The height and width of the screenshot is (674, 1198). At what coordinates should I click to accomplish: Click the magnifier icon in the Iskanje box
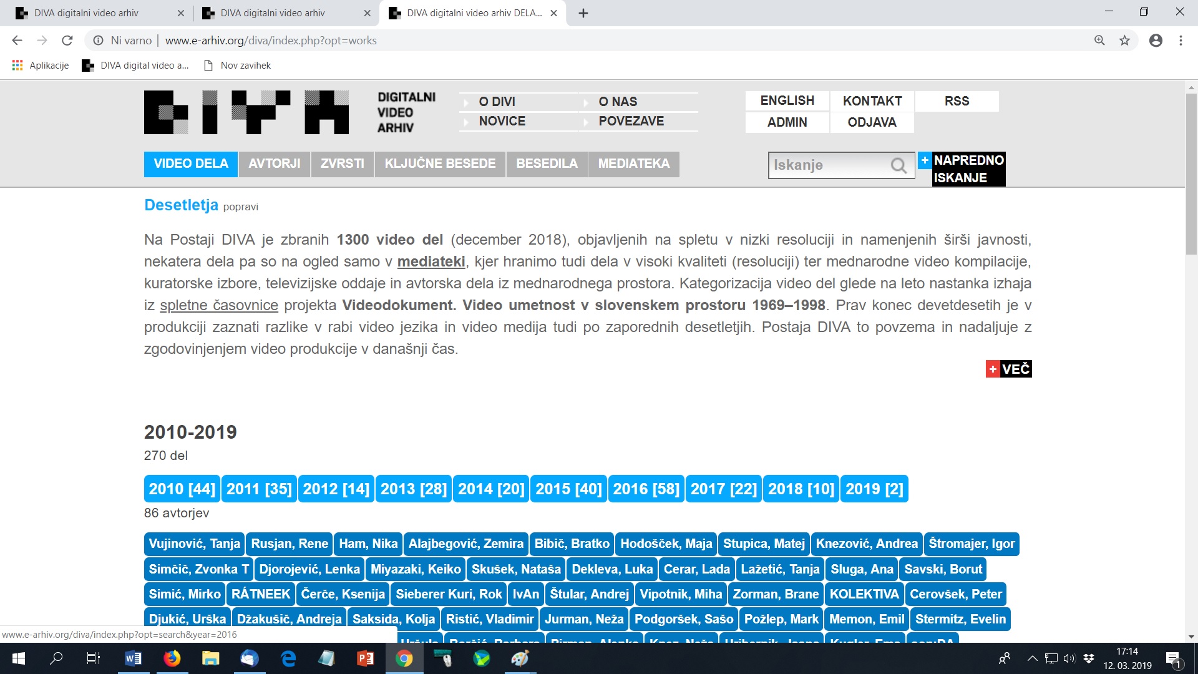coord(898,165)
